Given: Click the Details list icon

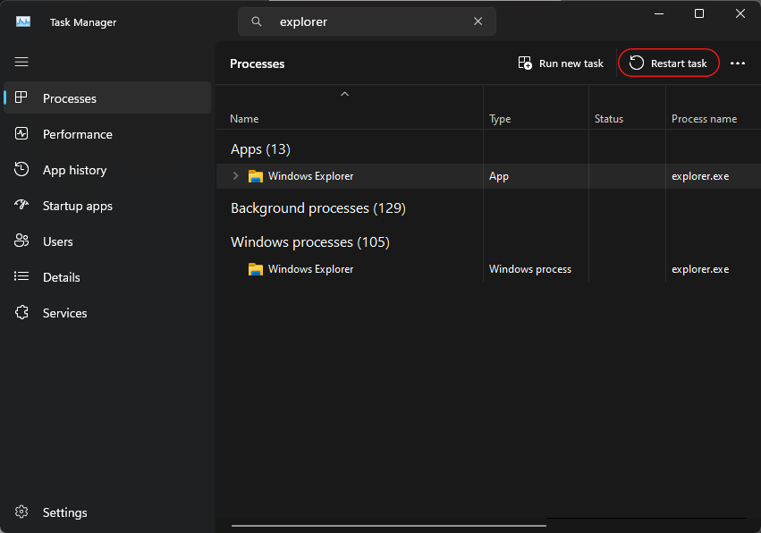Looking at the screenshot, I should click(21, 276).
